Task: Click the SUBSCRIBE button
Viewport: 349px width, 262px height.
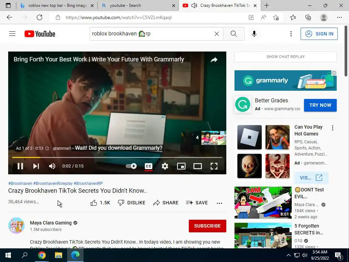Action: click(x=208, y=226)
